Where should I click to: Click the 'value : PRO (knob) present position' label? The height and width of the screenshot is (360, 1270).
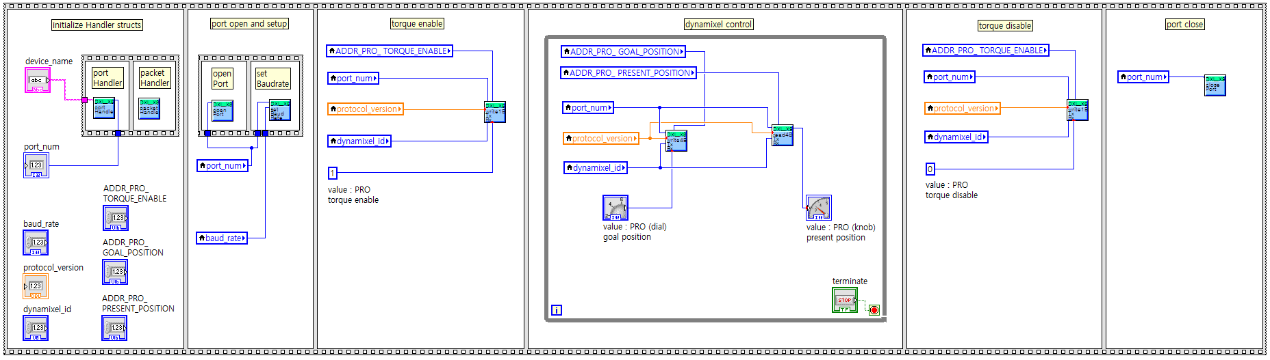click(x=841, y=232)
